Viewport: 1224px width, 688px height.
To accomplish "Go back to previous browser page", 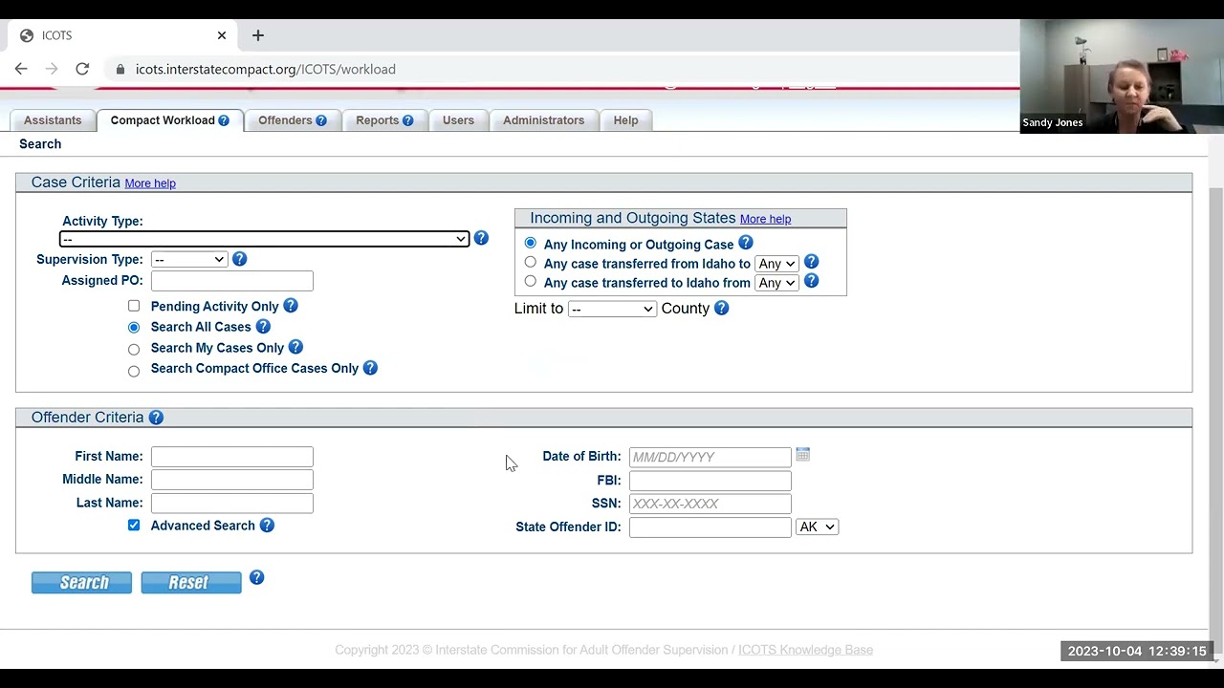I will point(21,69).
